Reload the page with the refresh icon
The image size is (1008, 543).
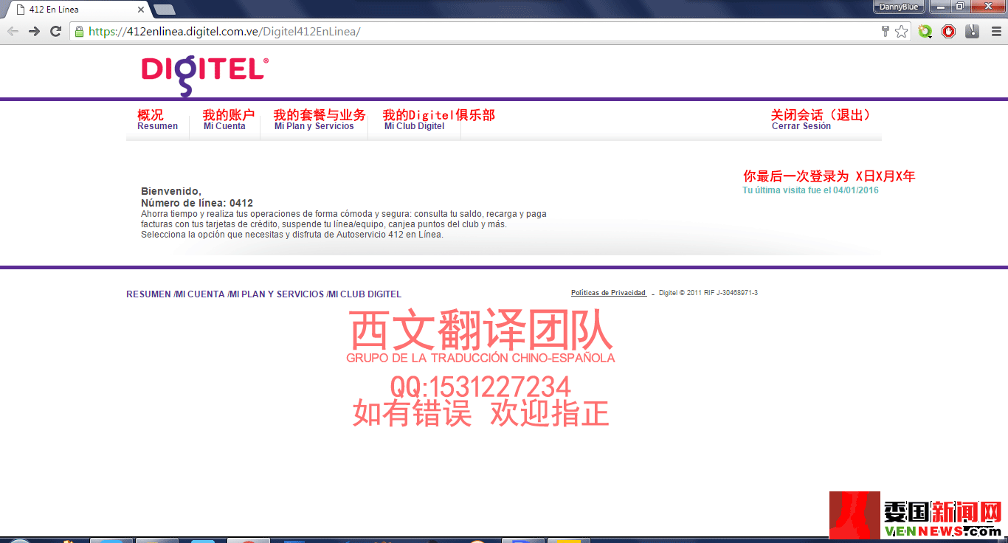(55, 31)
